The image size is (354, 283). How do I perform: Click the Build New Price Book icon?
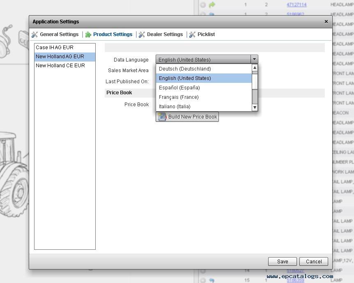(163, 117)
